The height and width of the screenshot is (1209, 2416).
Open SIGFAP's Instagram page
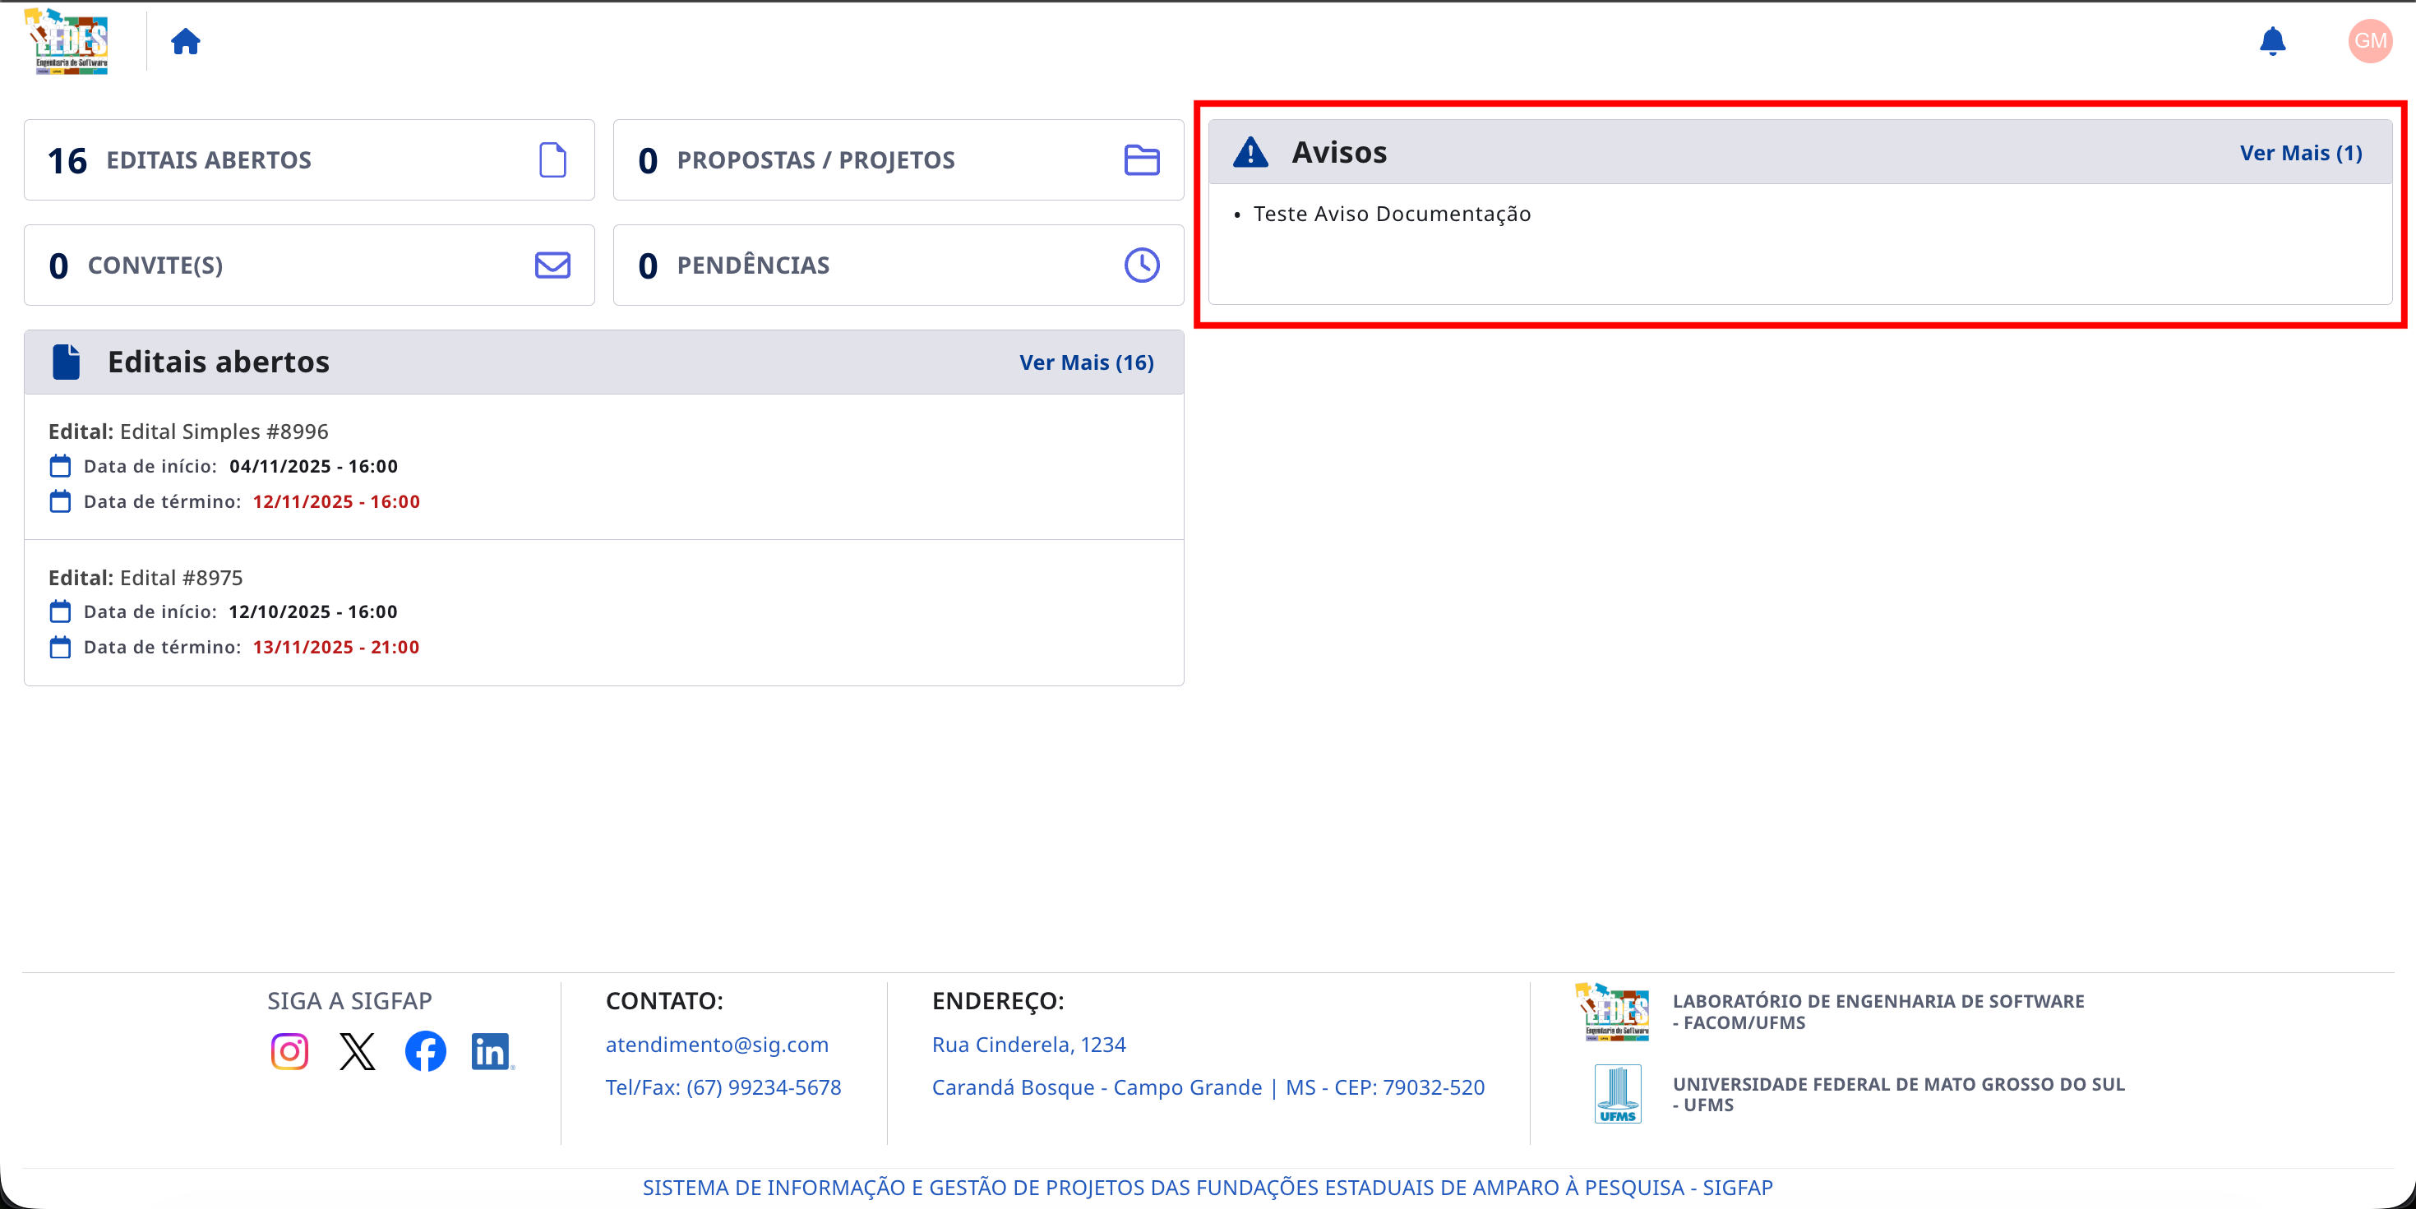[289, 1051]
